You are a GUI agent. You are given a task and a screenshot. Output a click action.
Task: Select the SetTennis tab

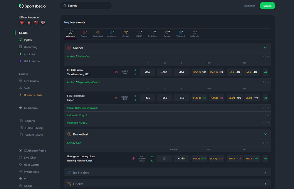click(194, 34)
